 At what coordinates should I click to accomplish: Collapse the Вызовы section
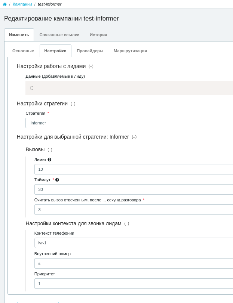click(x=50, y=150)
